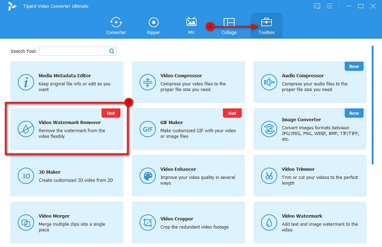Open the hamburger menu in title bar
This screenshot has height=247, width=382.
[x=329, y=6]
